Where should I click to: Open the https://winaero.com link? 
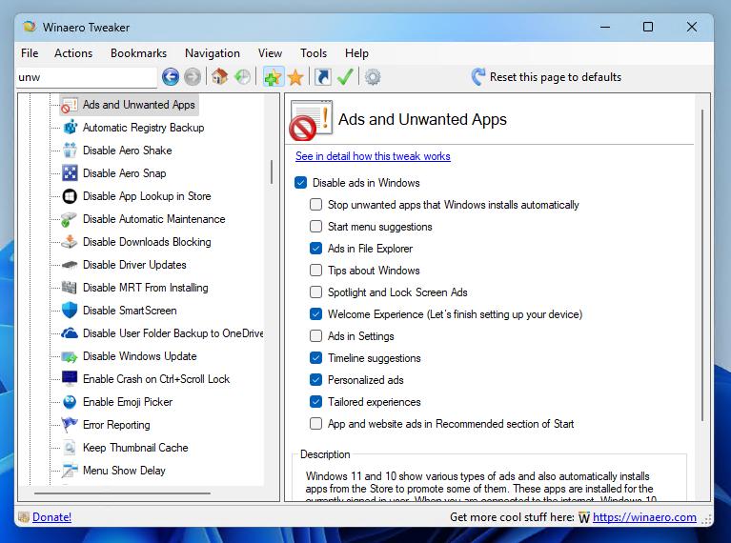[x=644, y=517]
